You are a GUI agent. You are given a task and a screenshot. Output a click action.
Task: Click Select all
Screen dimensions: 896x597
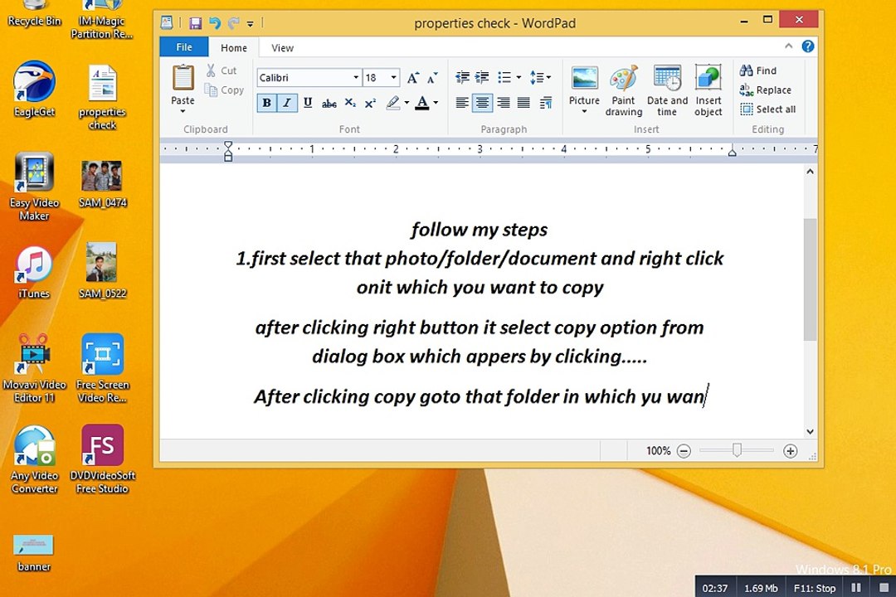[767, 109]
